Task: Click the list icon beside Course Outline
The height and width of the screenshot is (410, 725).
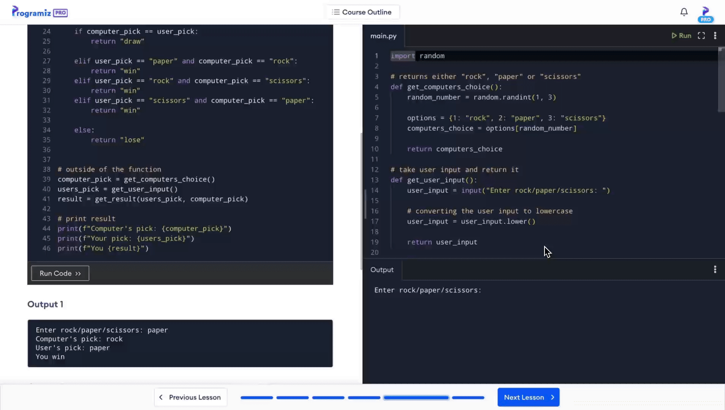Action: pyautogui.click(x=336, y=12)
